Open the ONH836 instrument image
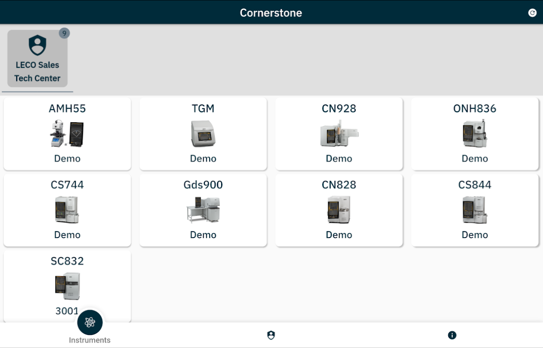Screen dimensions: 543x348 (x=475, y=134)
